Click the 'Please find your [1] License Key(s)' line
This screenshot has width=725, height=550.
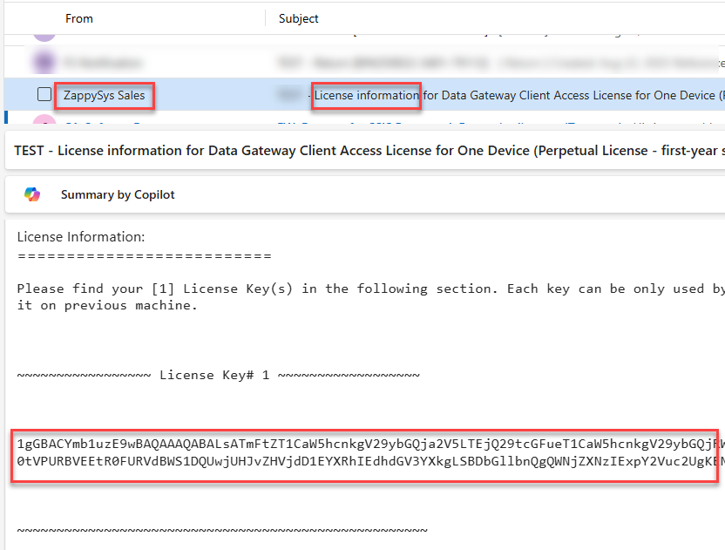coord(371,289)
